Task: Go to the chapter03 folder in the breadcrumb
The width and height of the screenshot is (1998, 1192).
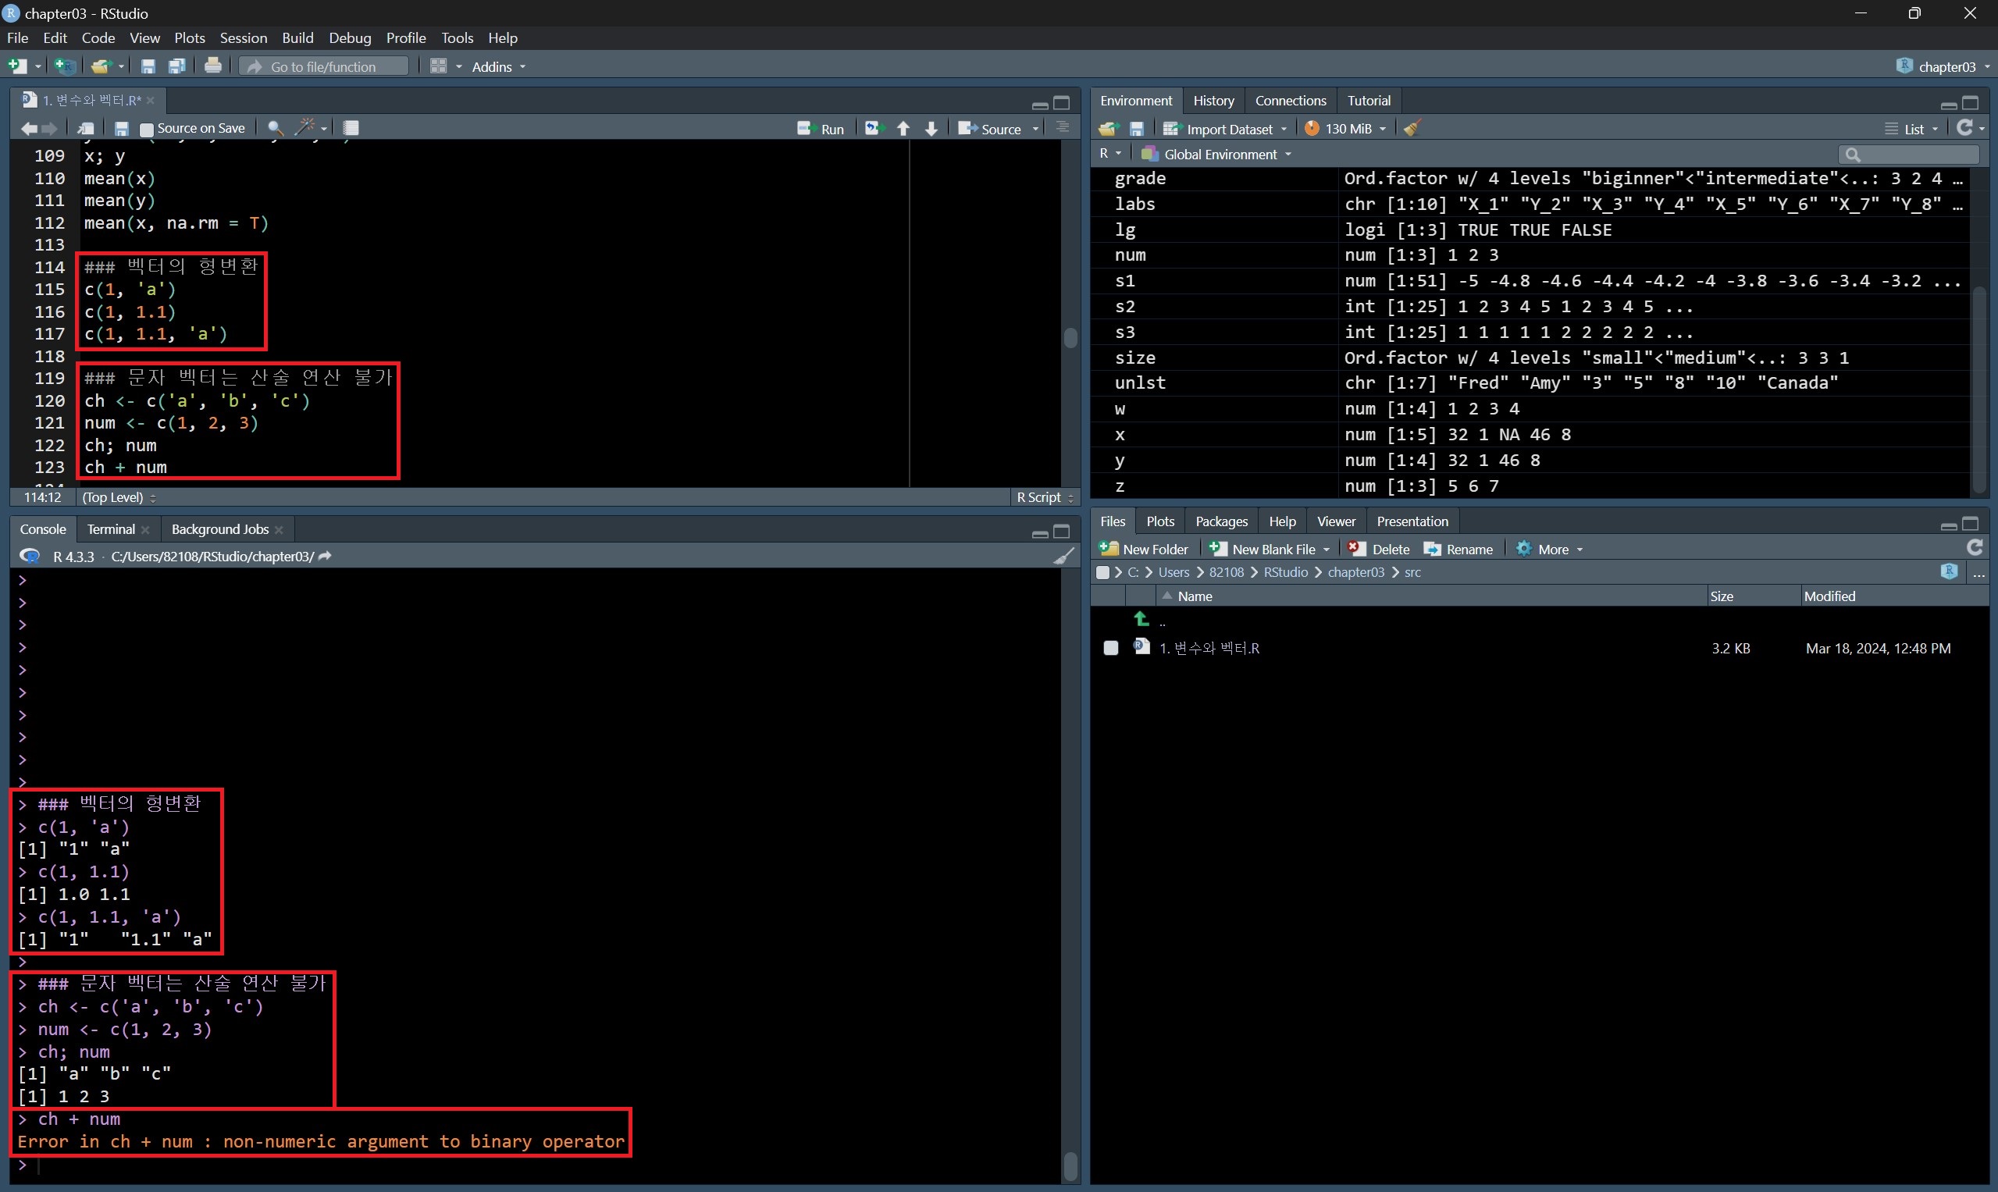Action: (1355, 573)
